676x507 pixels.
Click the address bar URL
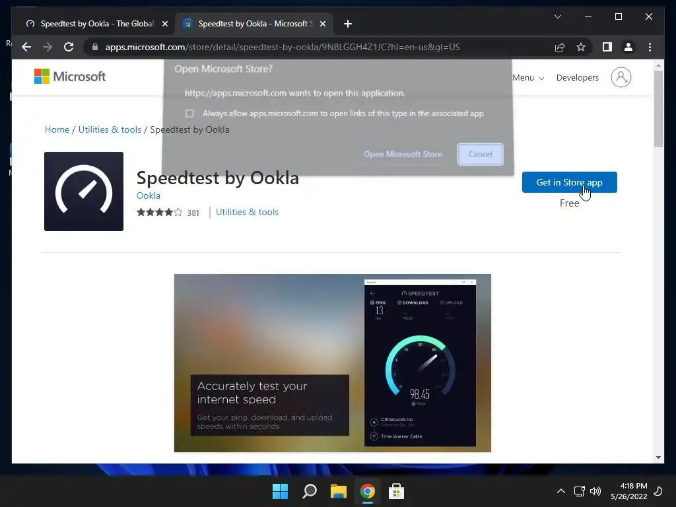click(283, 47)
